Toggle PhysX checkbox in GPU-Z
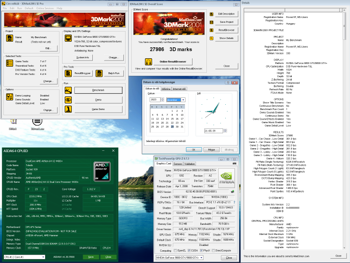The image size is (350, 263). (201, 250)
